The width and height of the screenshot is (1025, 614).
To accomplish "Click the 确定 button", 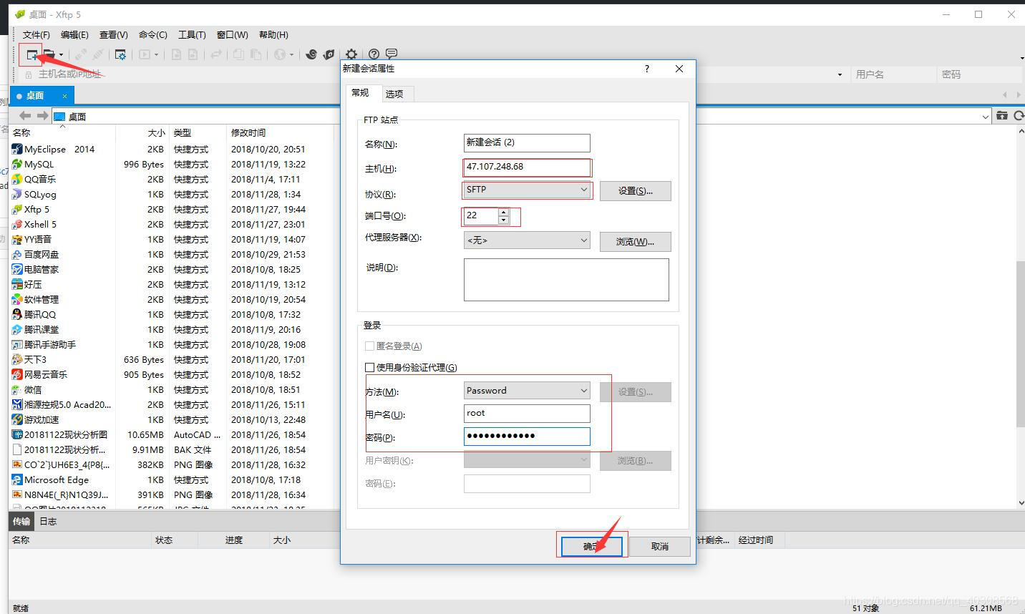I will (x=592, y=547).
